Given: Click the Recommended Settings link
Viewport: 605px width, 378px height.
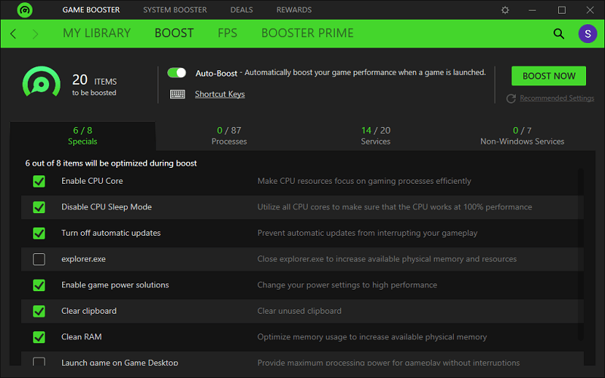Looking at the screenshot, I should coord(557,98).
